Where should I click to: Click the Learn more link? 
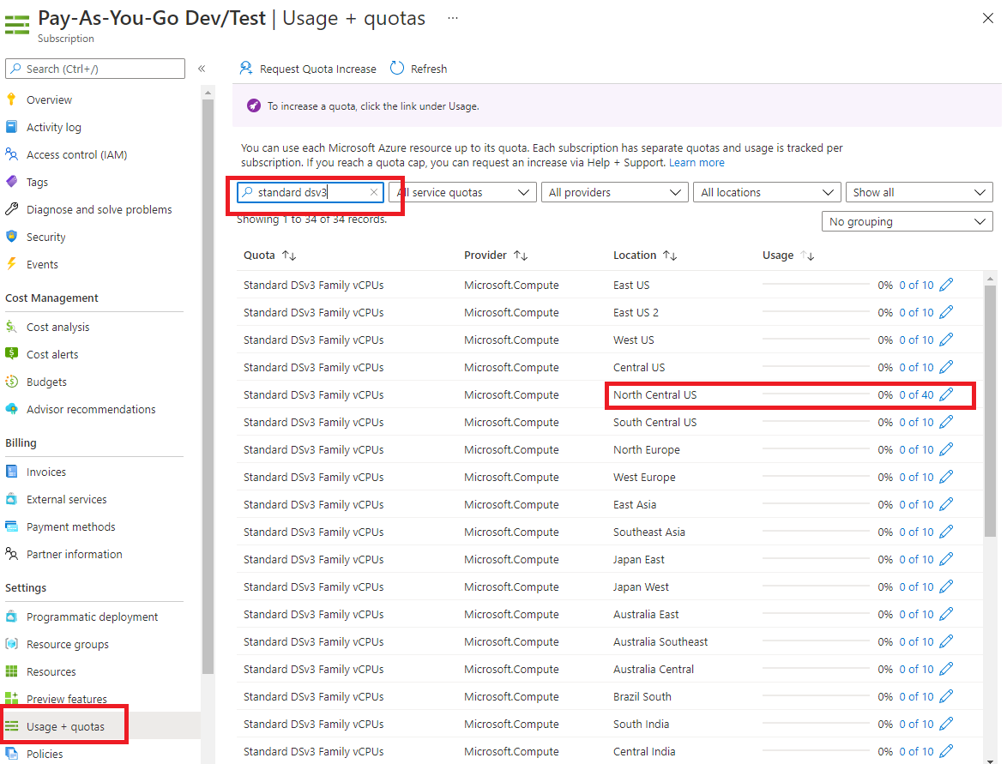696,163
